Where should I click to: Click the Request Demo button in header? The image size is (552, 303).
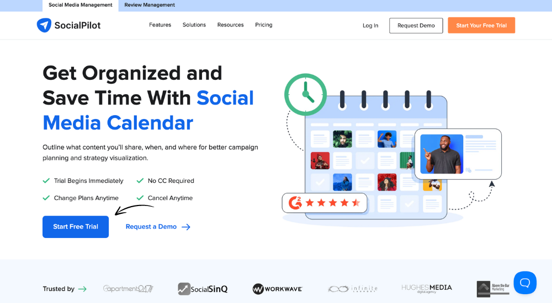point(416,26)
